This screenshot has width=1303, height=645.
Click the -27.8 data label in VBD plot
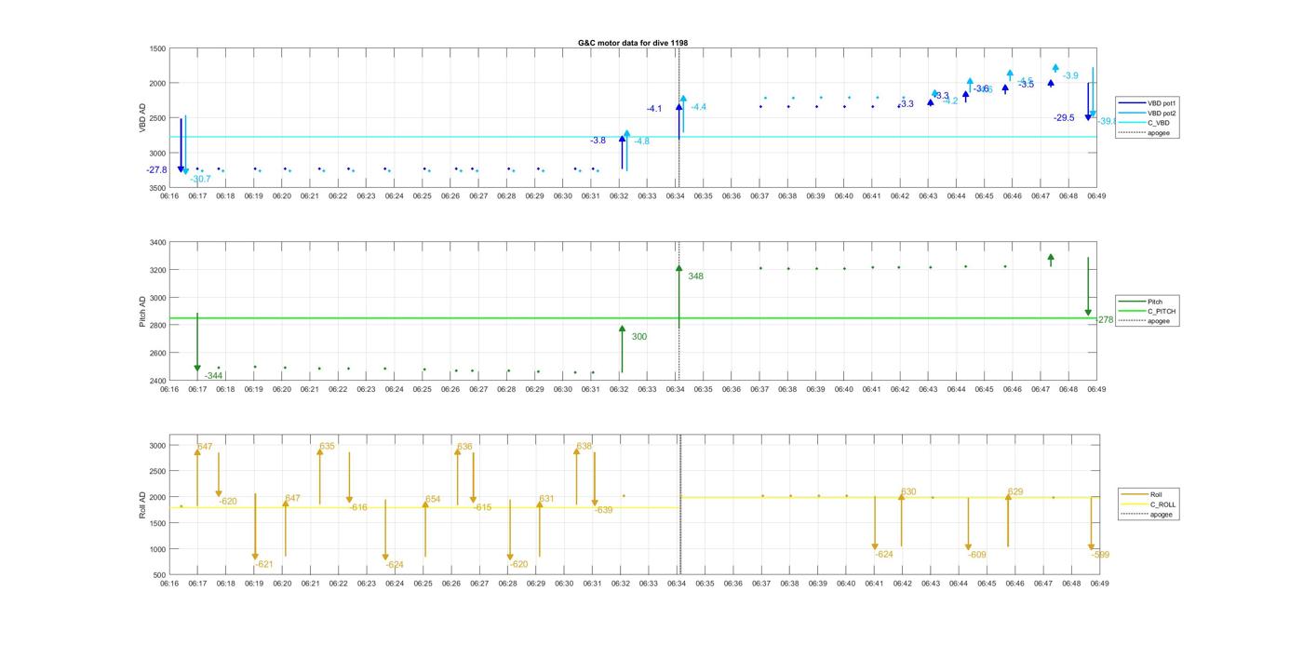pos(156,170)
